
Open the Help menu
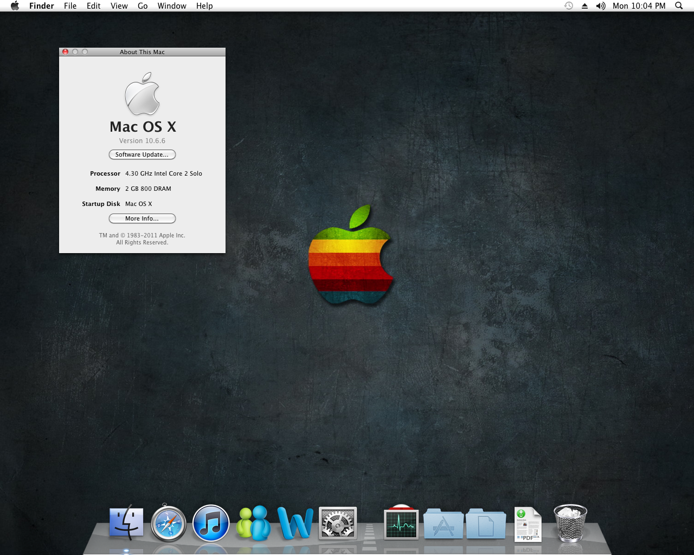(204, 5)
